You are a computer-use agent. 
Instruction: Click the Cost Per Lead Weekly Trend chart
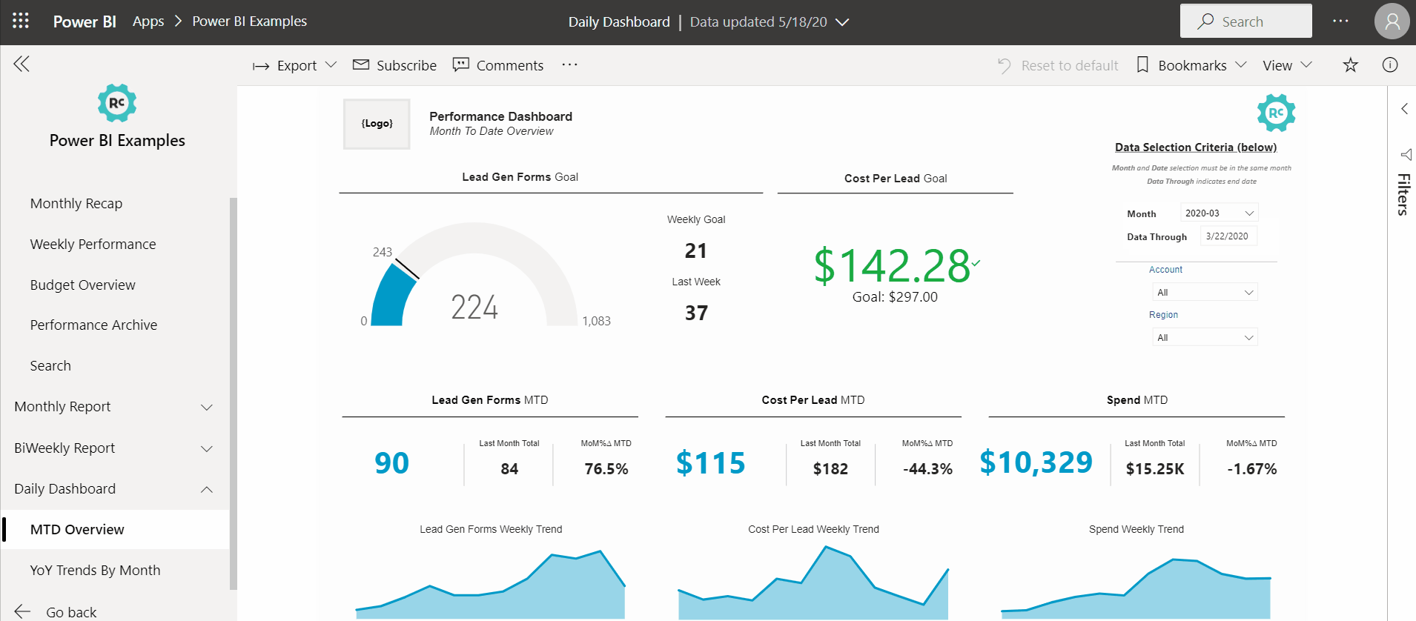pos(813,582)
